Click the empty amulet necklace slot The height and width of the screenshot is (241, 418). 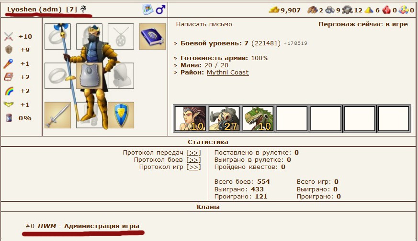[x=121, y=36]
